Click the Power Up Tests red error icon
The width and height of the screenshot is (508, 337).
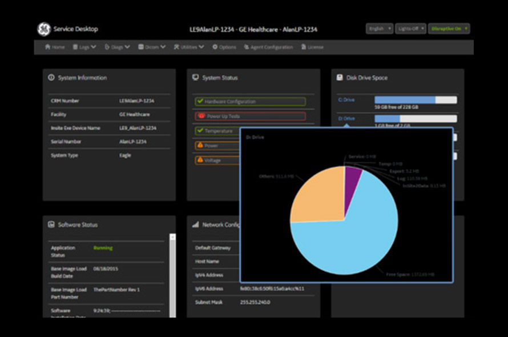201,116
